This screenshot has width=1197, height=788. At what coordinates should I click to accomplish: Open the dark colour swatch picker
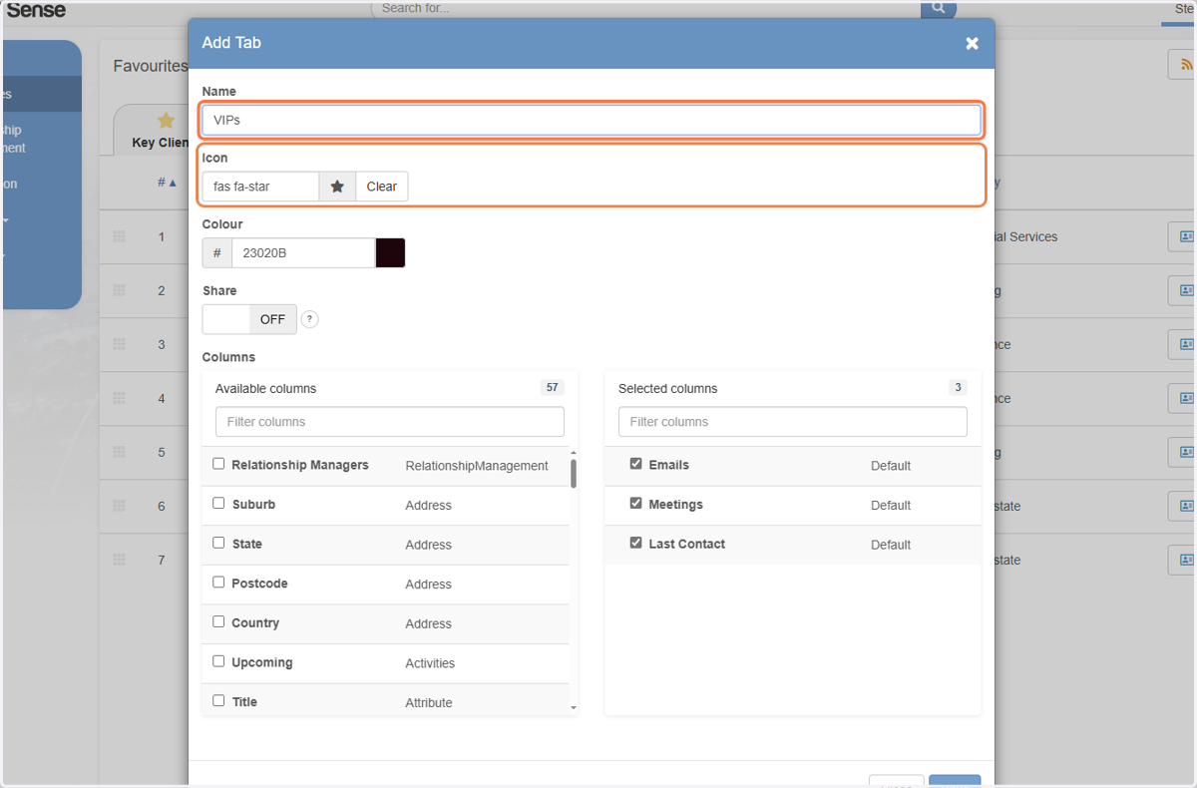[x=390, y=253]
